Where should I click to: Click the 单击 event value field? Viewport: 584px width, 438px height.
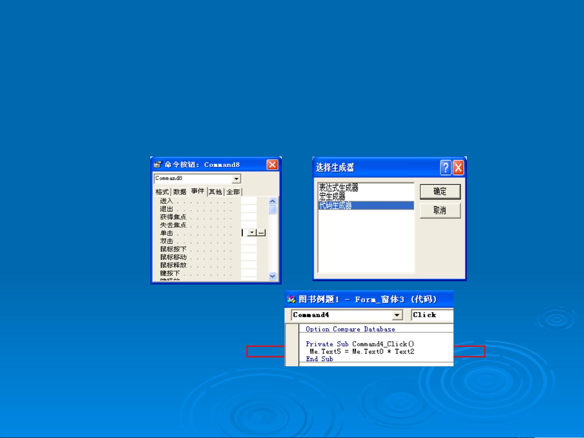(244, 233)
